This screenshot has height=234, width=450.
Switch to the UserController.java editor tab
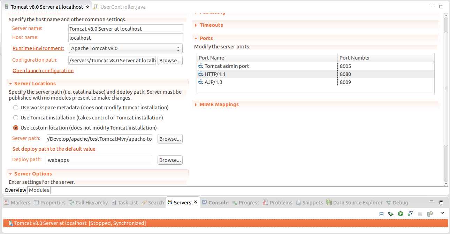click(x=120, y=7)
